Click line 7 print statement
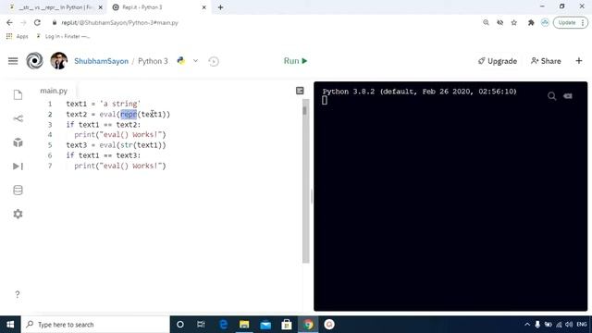 click(120, 166)
